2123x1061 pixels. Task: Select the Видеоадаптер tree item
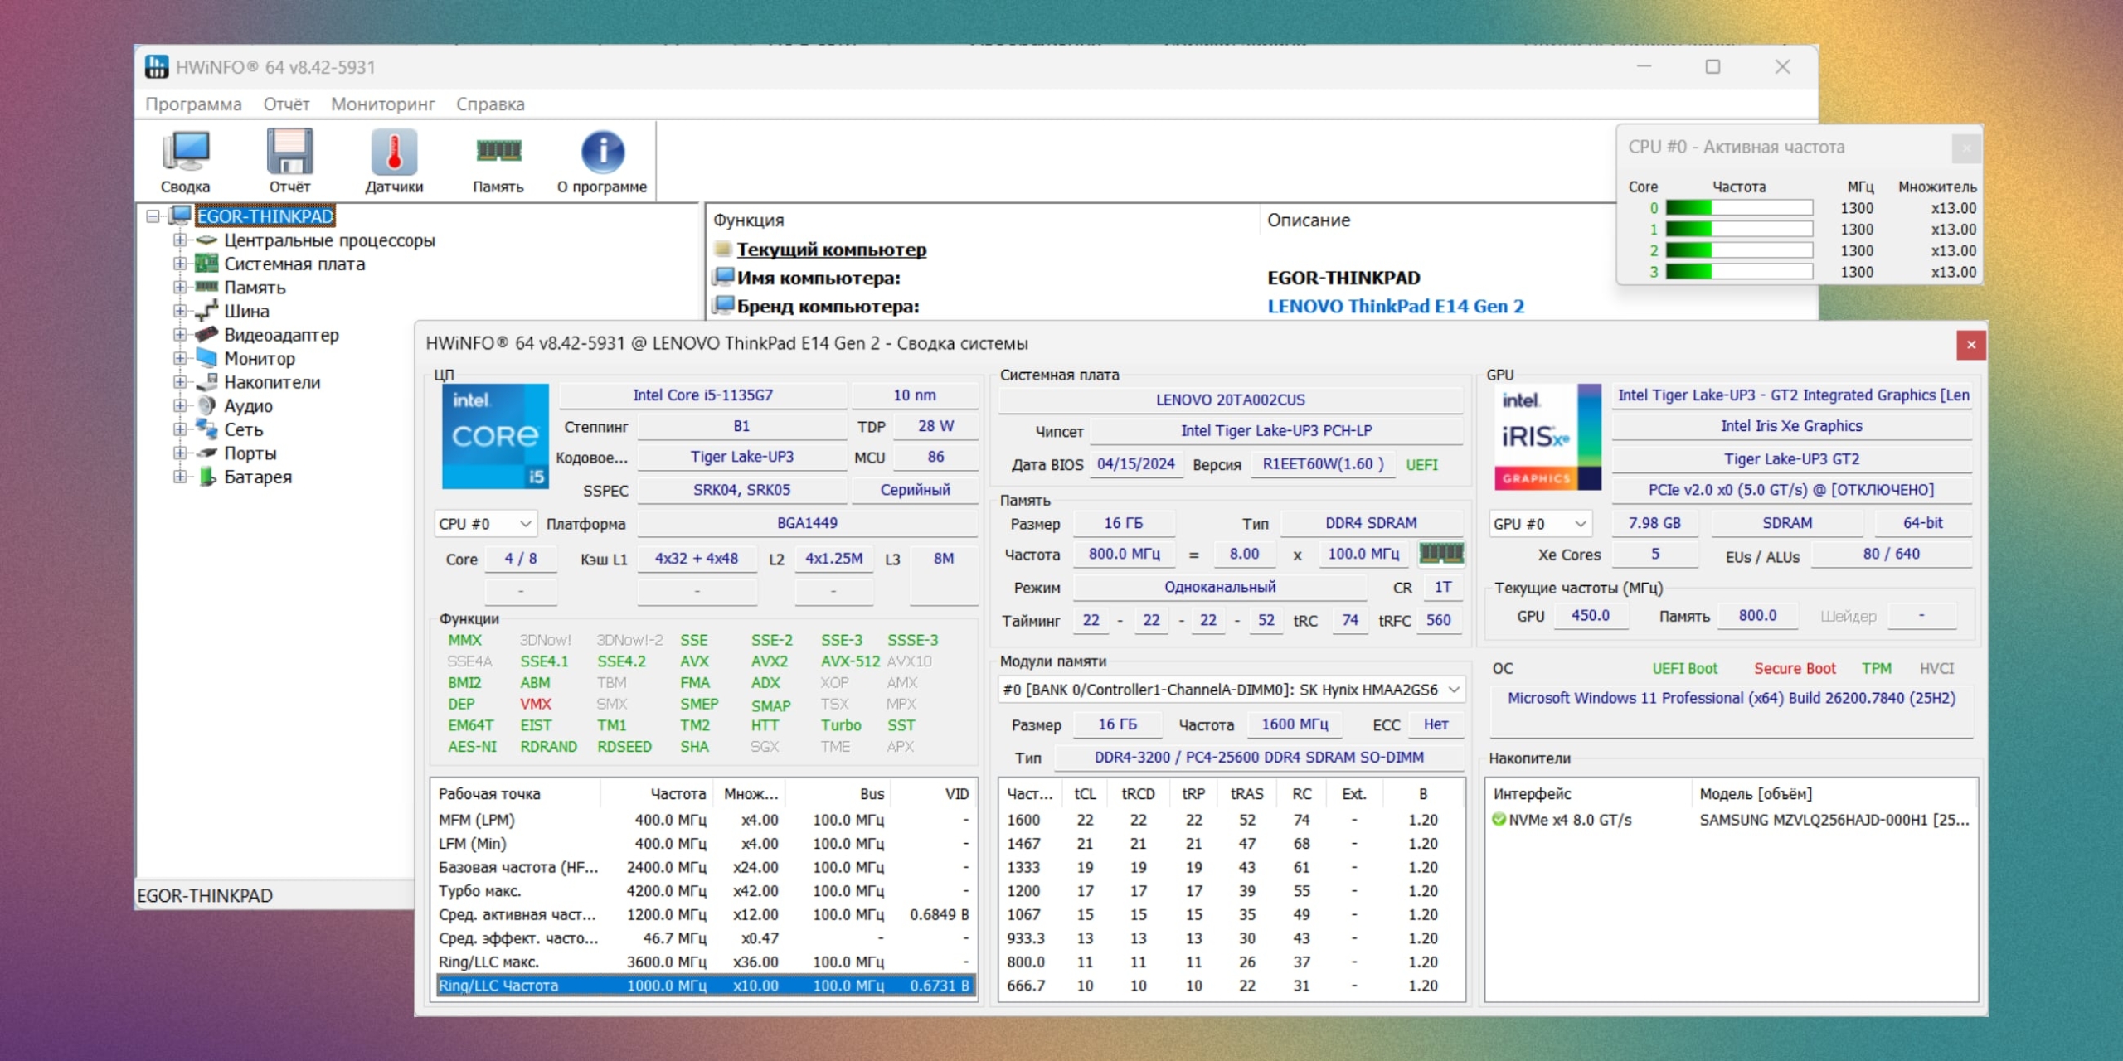(x=281, y=335)
